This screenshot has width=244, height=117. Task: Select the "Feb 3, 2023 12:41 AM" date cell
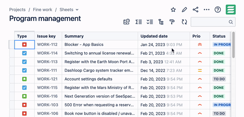click(164, 62)
